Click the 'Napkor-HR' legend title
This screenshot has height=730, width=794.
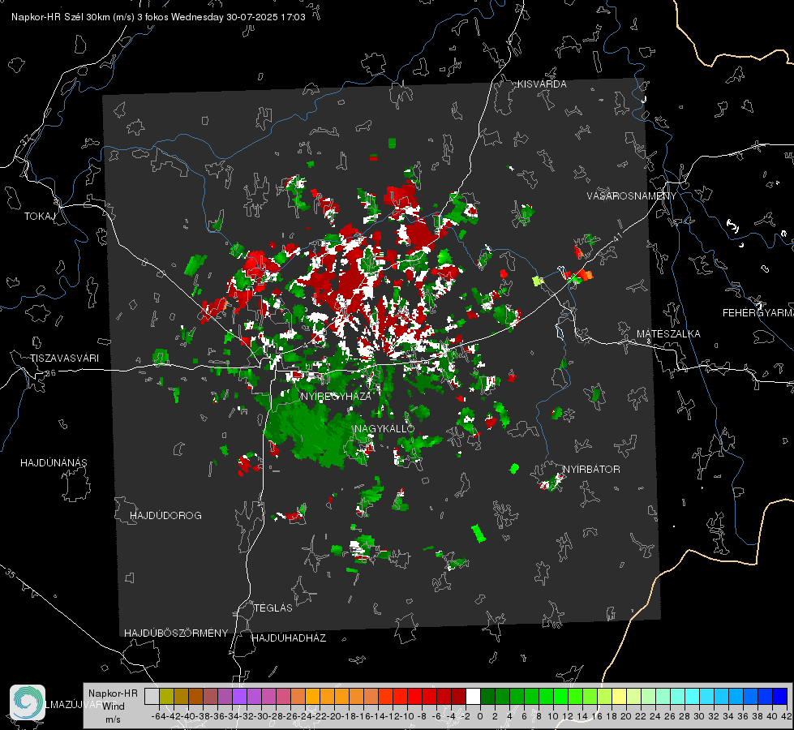[113, 693]
